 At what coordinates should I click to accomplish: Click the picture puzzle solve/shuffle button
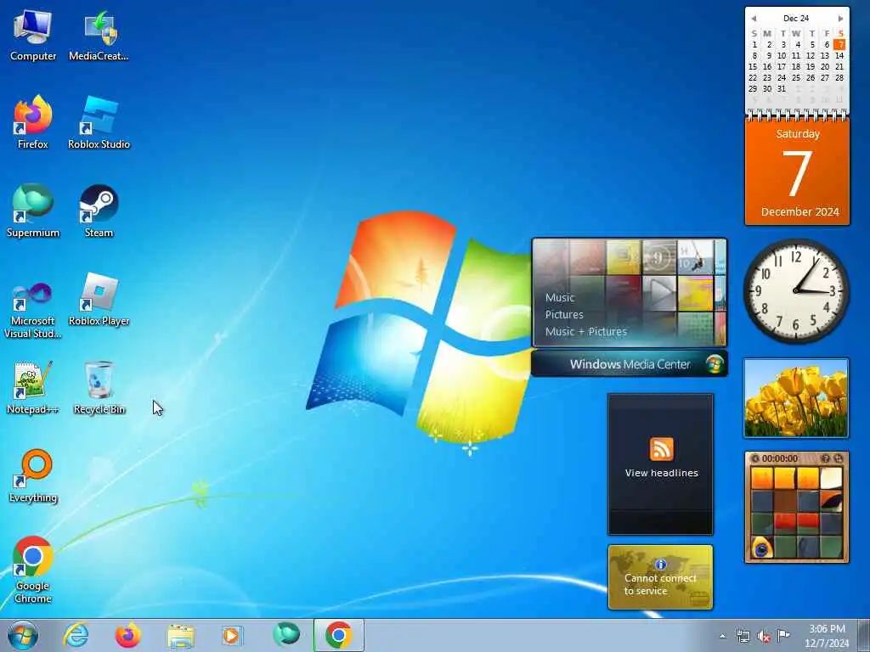coord(838,458)
